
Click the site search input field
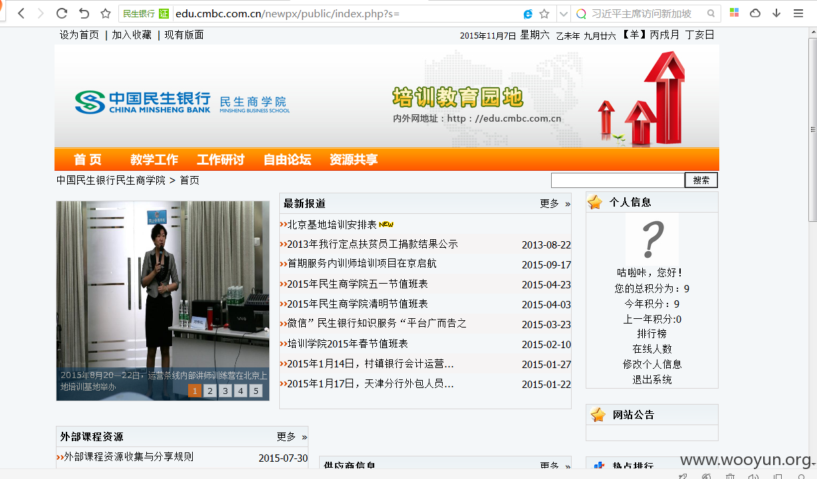pos(618,180)
